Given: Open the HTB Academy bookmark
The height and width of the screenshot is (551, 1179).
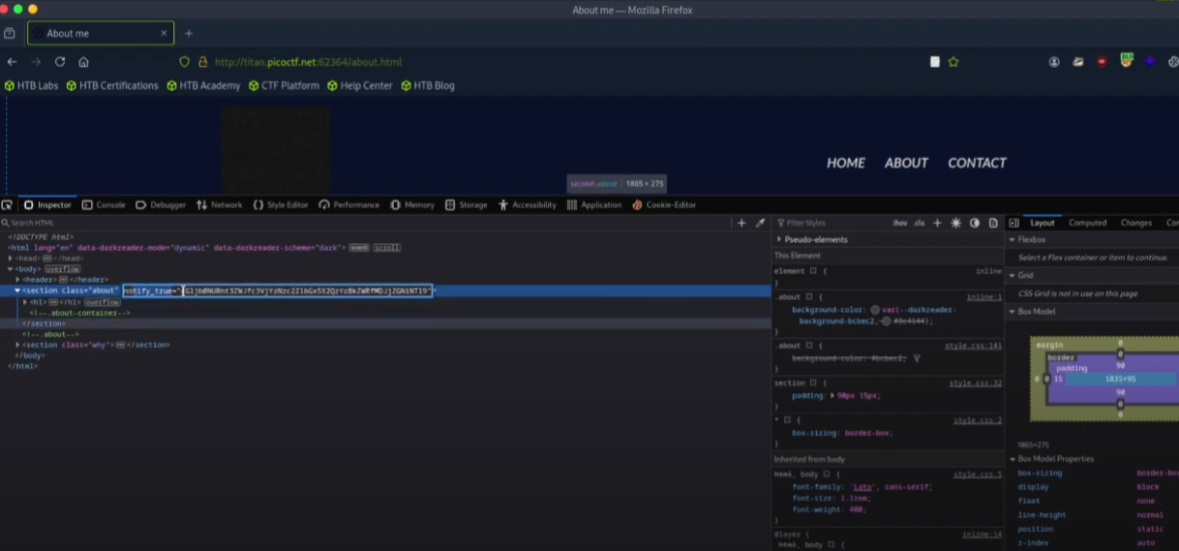Looking at the screenshot, I should tap(203, 85).
